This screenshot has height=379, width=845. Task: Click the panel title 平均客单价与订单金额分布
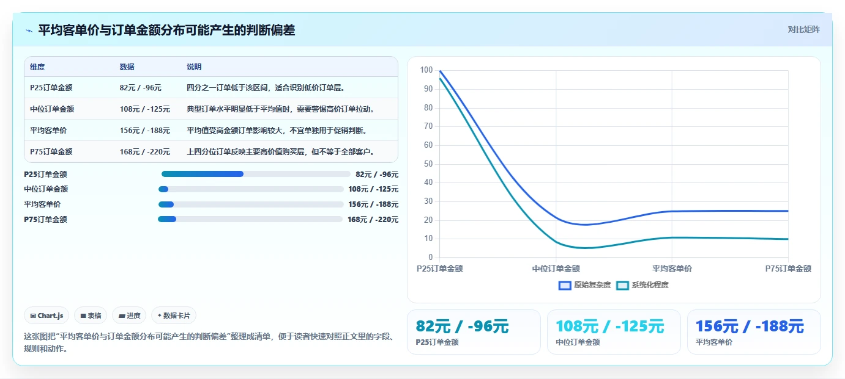pyautogui.click(x=166, y=30)
